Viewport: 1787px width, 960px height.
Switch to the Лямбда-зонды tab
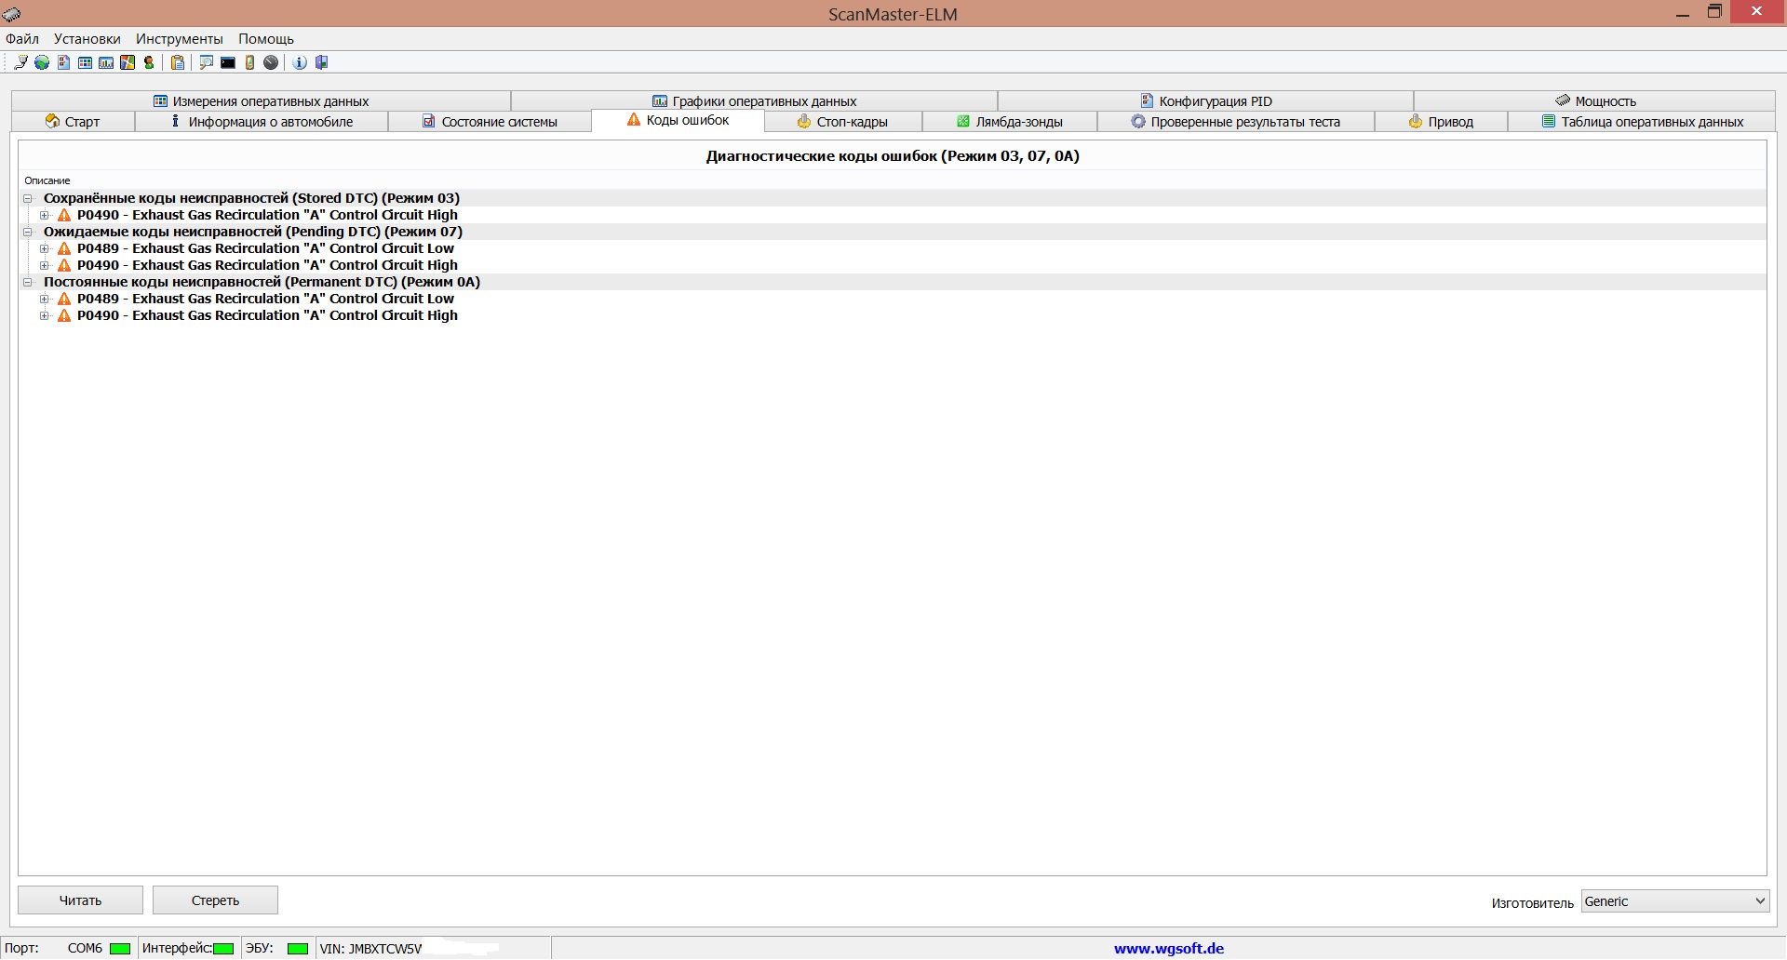click(x=1010, y=122)
